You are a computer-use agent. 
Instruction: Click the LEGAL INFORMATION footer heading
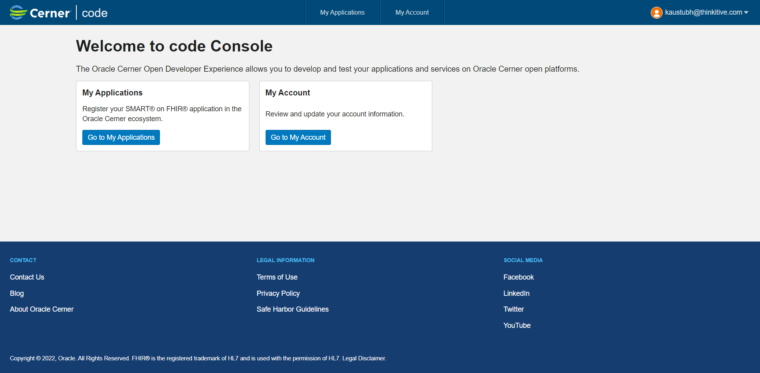tap(285, 260)
